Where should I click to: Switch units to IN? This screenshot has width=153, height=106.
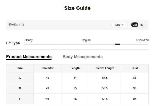(142, 25)
